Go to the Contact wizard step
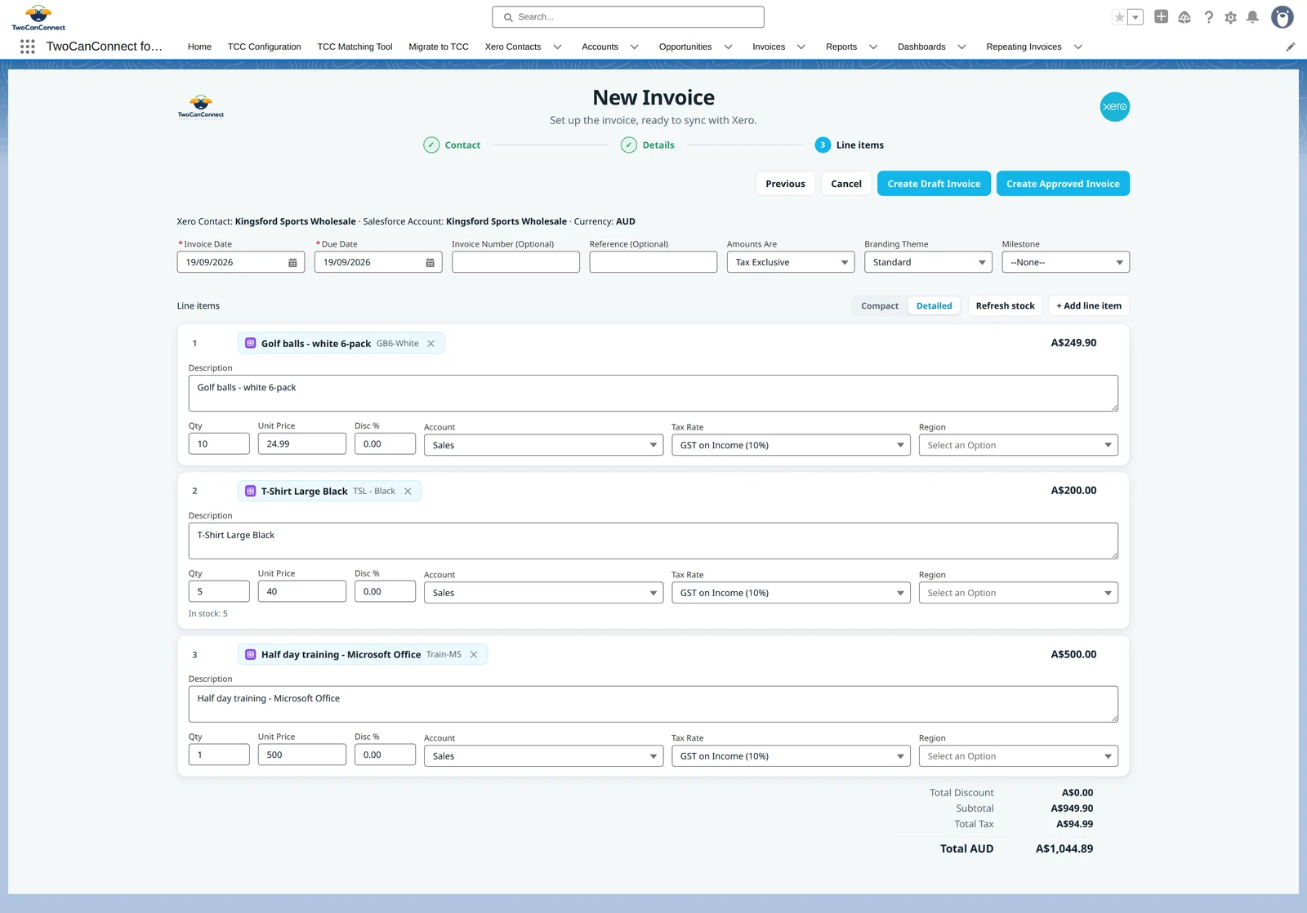This screenshot has width=1307, height=913. 452,145
